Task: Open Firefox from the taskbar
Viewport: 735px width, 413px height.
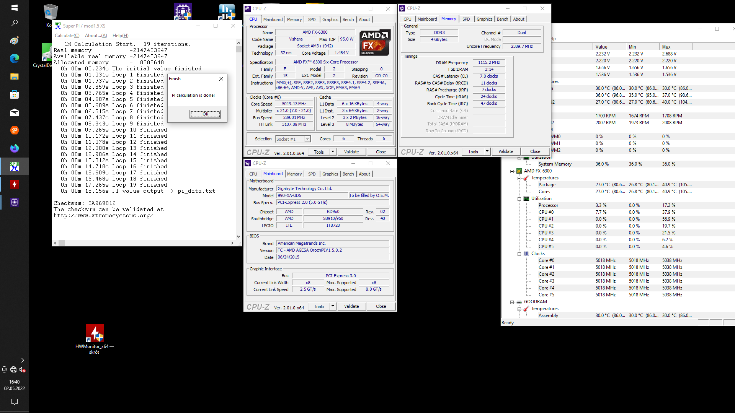Action: [x=14, y=148]
